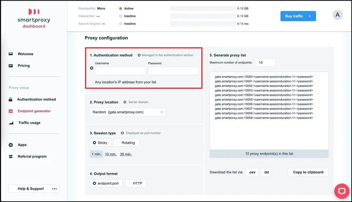The image size is (352, 202).
Task: Click the gate.smartproxy.com:10006 endpoint line
Action: pyautogui.click(x=264, y=104)
